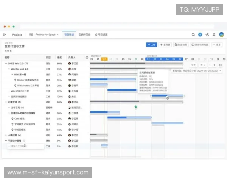Switch to the 已拆解任务 tab
Image resolution: width=227 pixels, height=182 pixels.
coord(84,35)
